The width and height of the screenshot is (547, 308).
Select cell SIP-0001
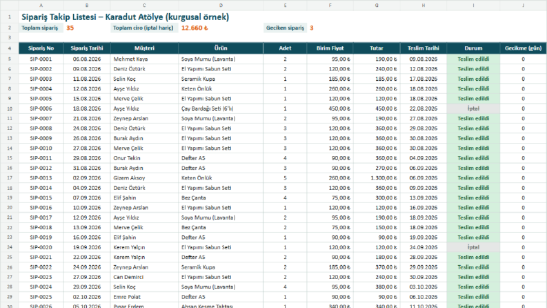click(41, 59)
